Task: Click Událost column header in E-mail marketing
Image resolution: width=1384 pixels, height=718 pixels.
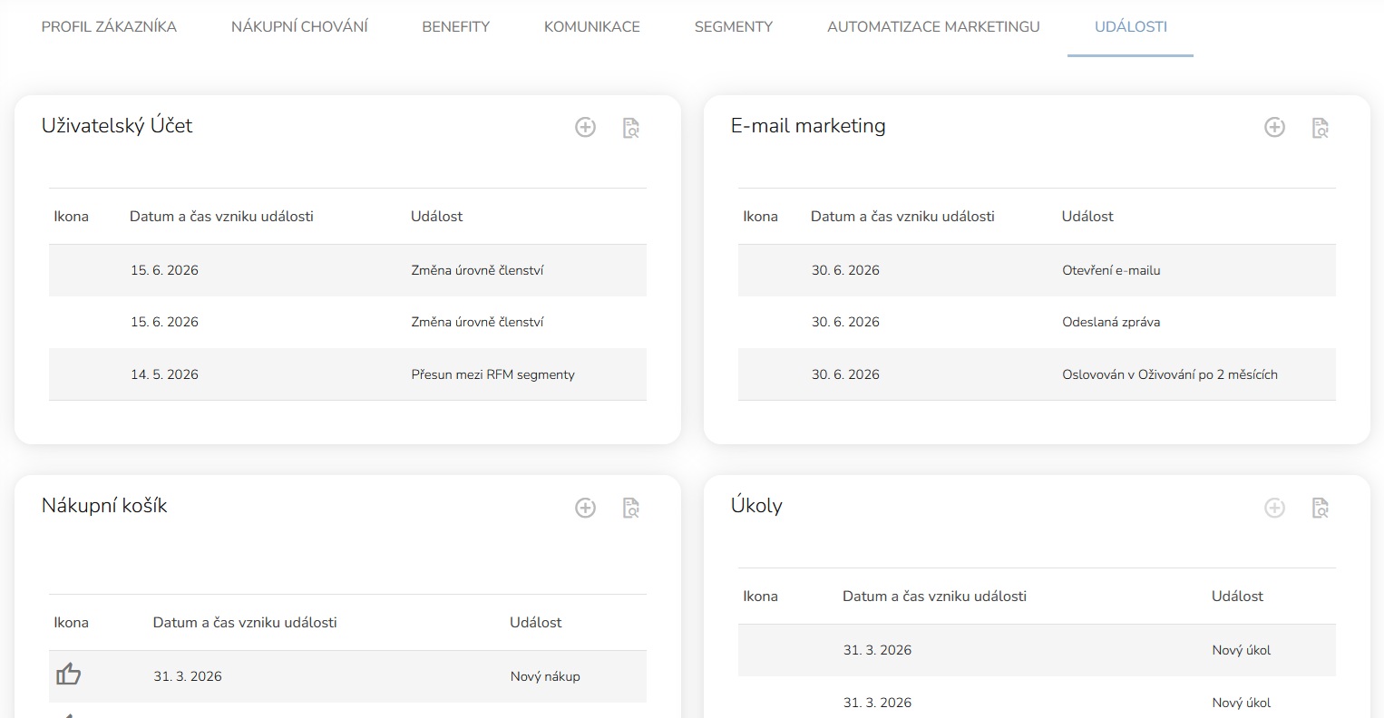Action: coord(1087,217)
